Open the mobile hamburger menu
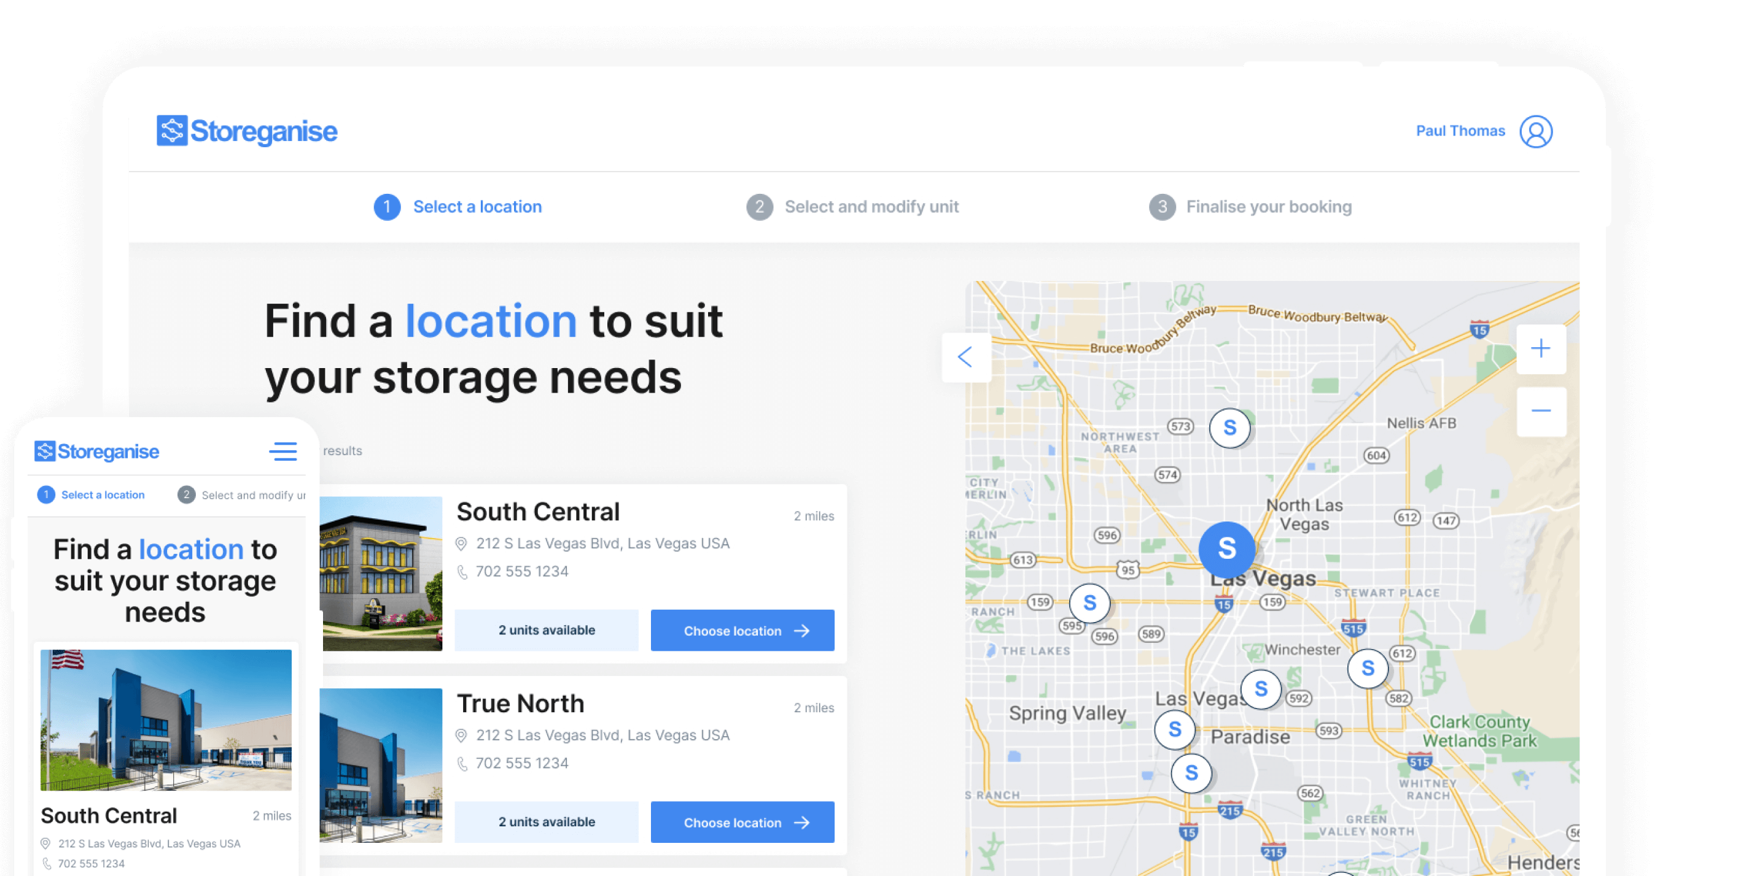Image resolution: width=1749 pixels, height=876 pixels. [282, 451]
